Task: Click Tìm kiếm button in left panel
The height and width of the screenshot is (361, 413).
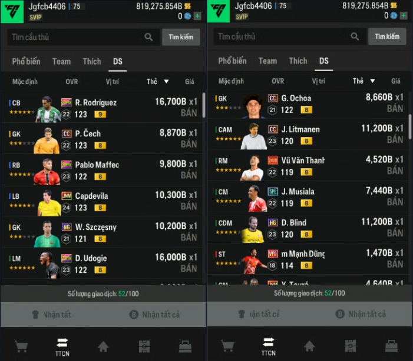Action: coord(181,37)
